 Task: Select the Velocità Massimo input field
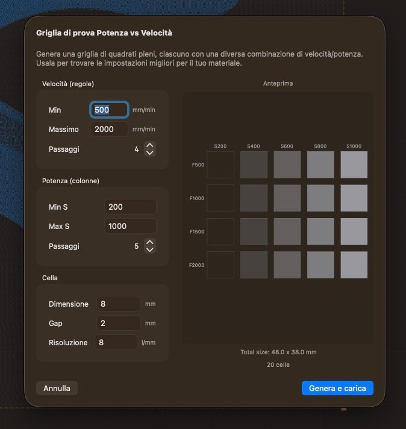tap(110, 129)
